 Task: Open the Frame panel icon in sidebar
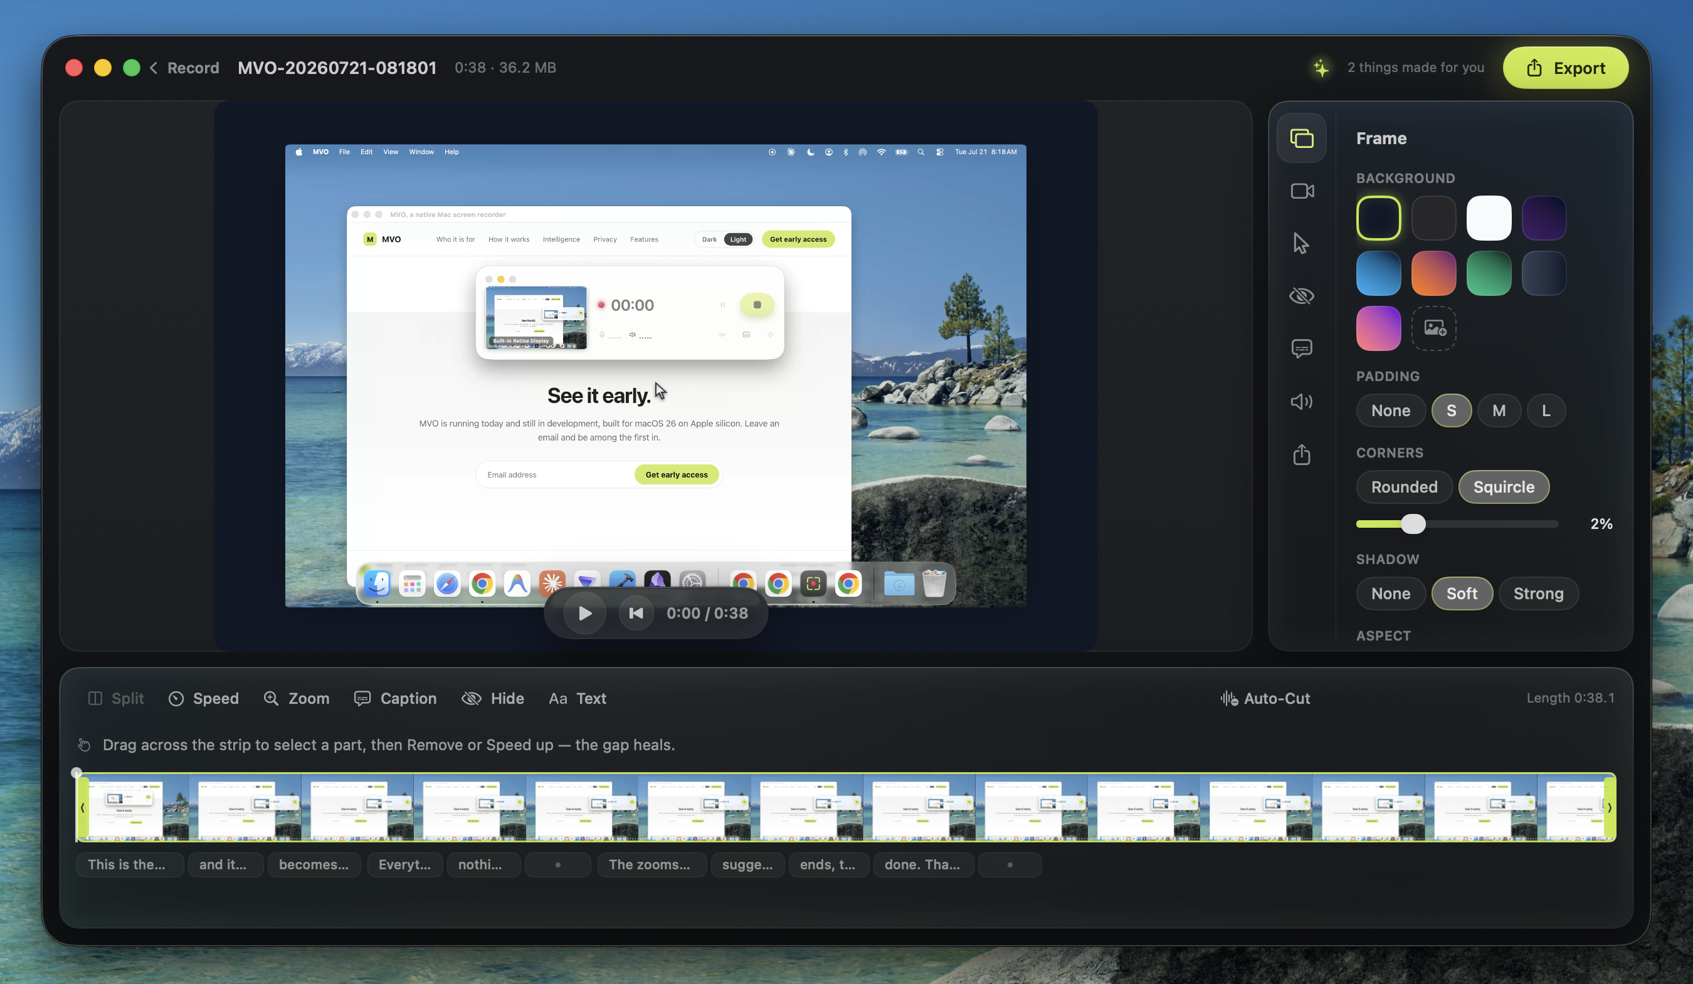[1301, 139]
